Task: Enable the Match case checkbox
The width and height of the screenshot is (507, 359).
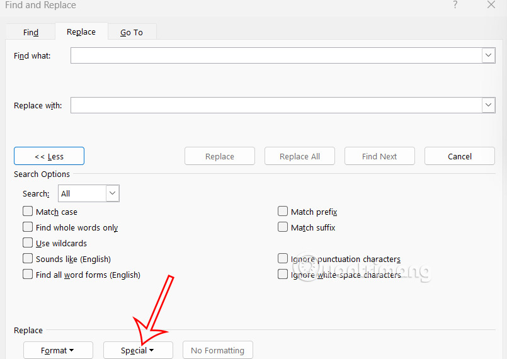Action: (x=28, y=212)
